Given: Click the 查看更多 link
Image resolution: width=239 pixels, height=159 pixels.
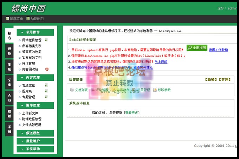Looking at the screenshot, I should tap(132, 113).
